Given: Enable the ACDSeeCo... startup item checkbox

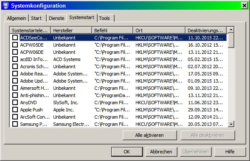Looking at the screenshot, I should (15, 38).
